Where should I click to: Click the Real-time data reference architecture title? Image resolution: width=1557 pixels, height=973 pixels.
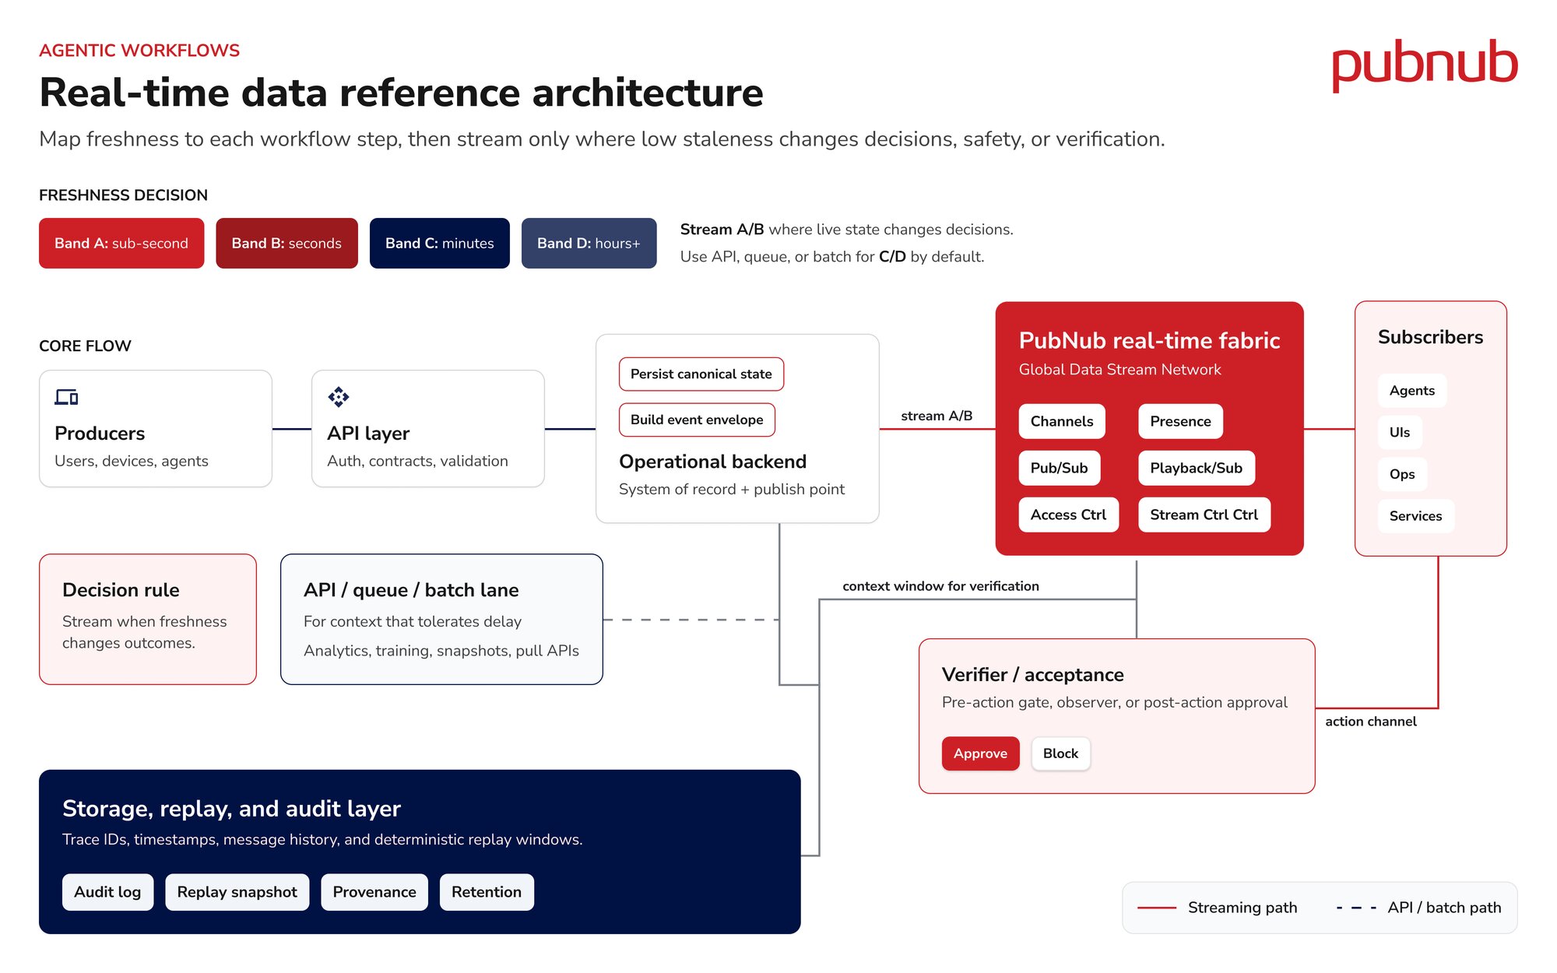click(401, 93)
